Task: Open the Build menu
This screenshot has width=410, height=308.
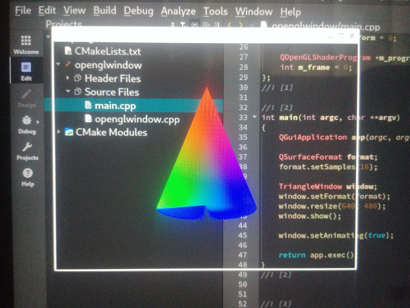Action: click(105, 10)
